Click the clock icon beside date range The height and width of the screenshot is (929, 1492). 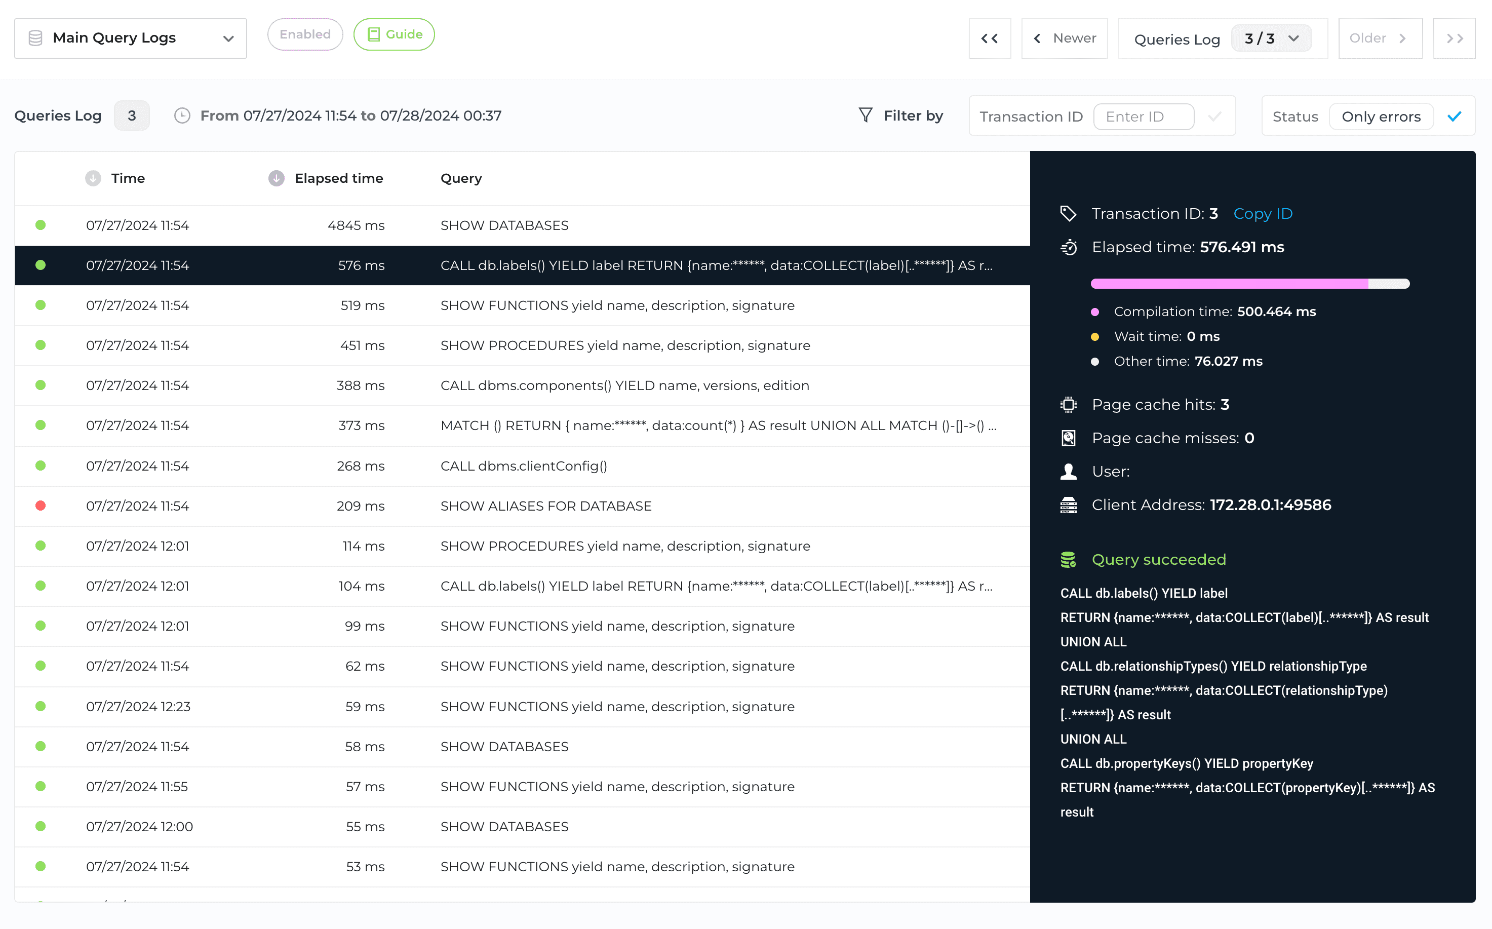click(182, 115)
